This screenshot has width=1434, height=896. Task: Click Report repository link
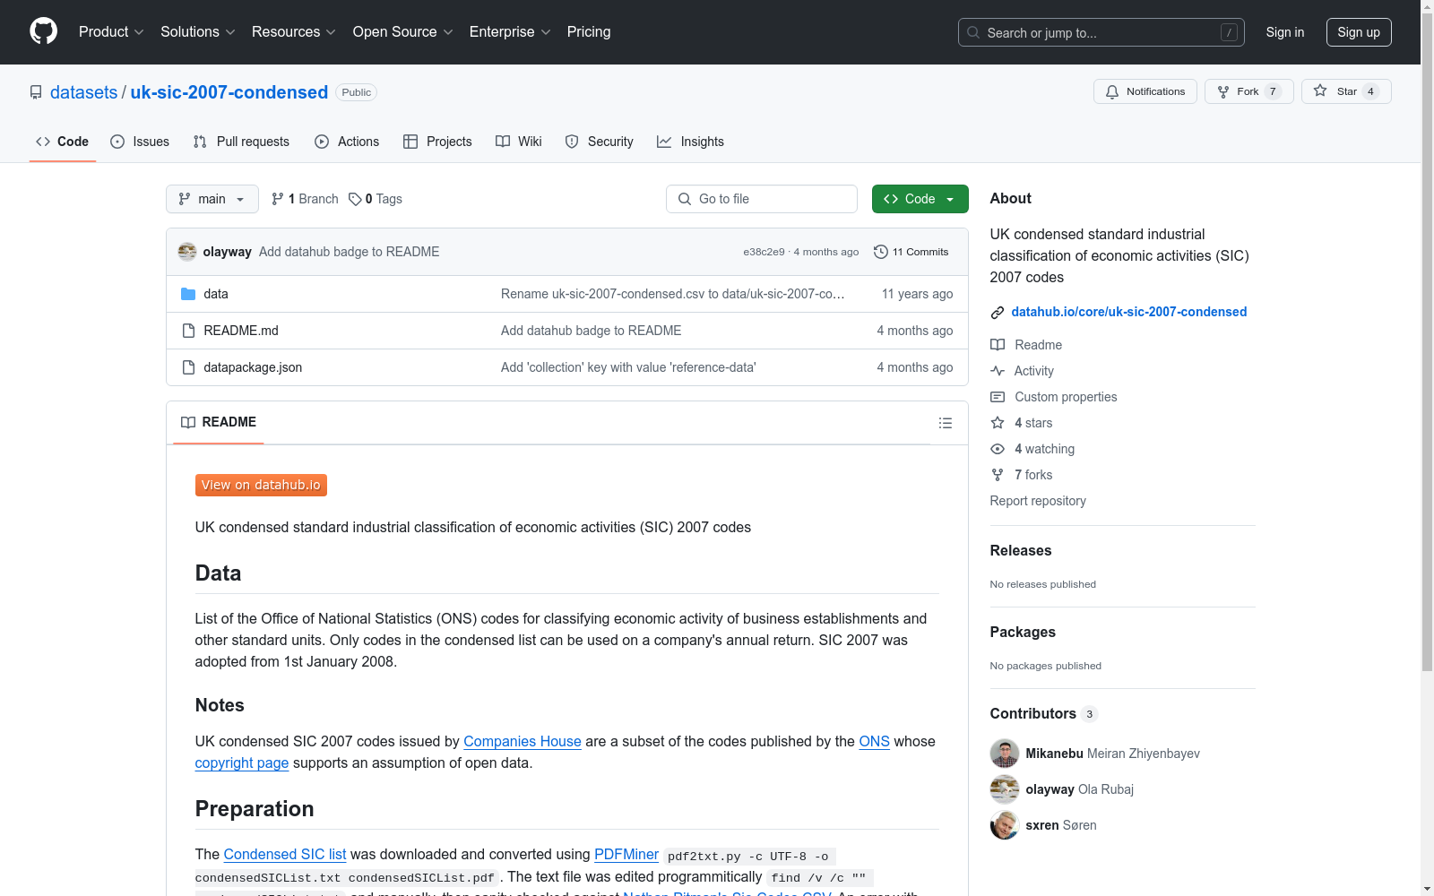1038,501
